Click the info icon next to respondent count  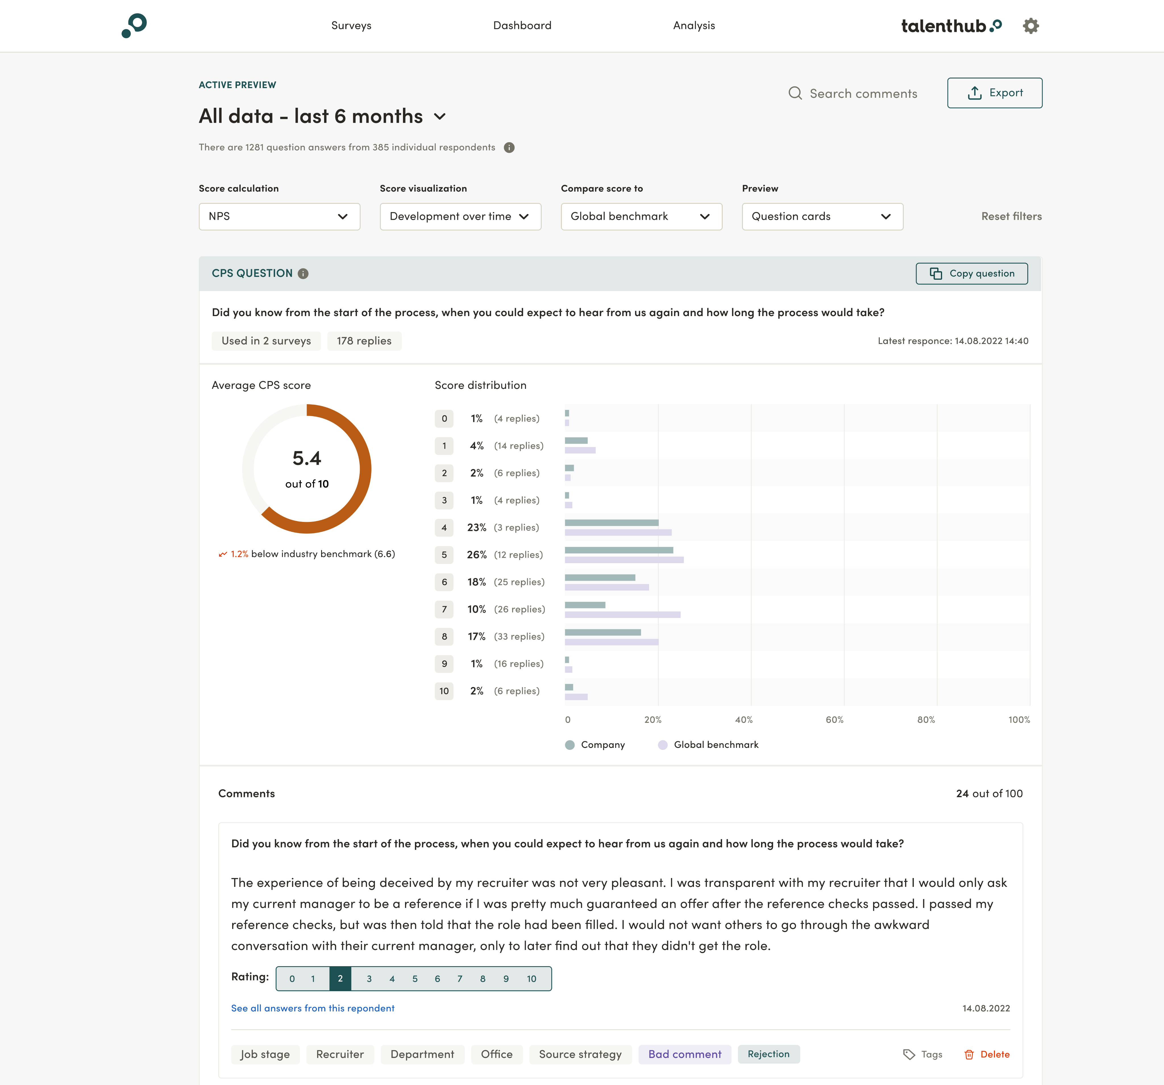[x=508, y=147]
